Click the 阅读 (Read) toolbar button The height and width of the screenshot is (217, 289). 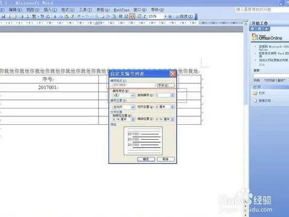184,16
